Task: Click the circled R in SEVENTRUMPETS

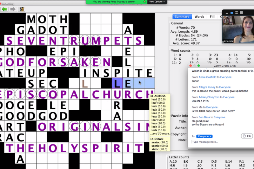Action: pyautogui.click(x=74, y=41)
